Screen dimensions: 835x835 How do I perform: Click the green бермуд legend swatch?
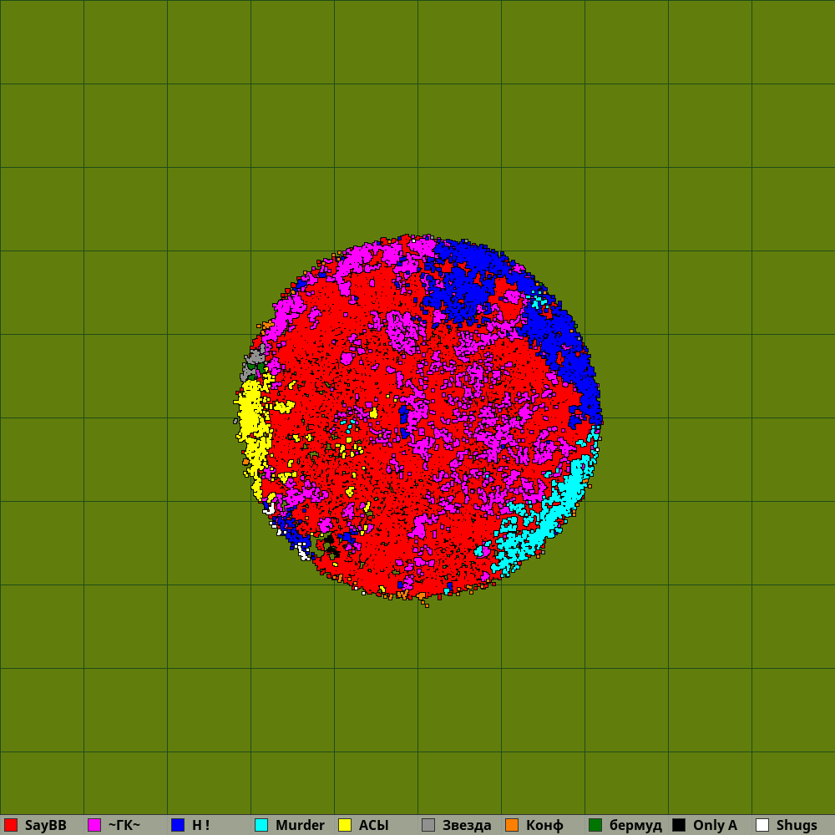pyautogui.click(x=595, y=825)
